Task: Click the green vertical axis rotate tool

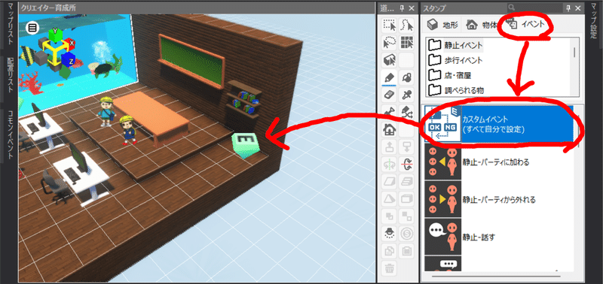Action: 390,165
